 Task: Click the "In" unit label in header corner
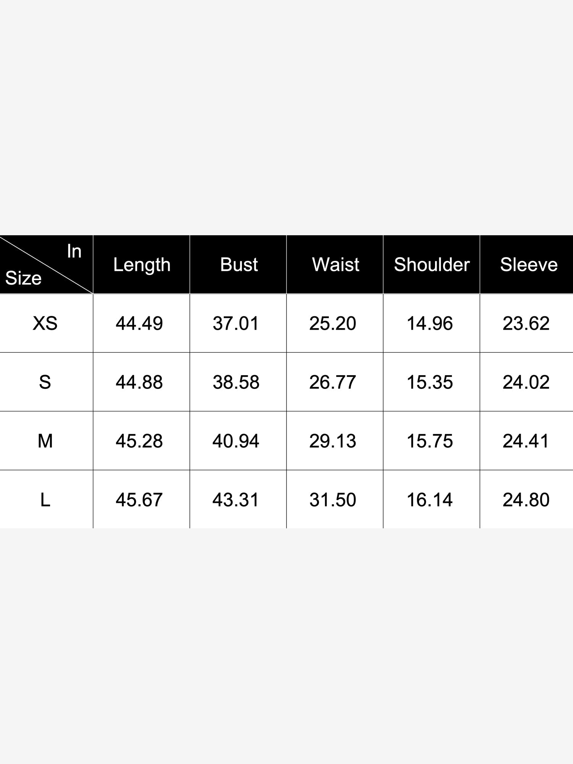(74, 251)
